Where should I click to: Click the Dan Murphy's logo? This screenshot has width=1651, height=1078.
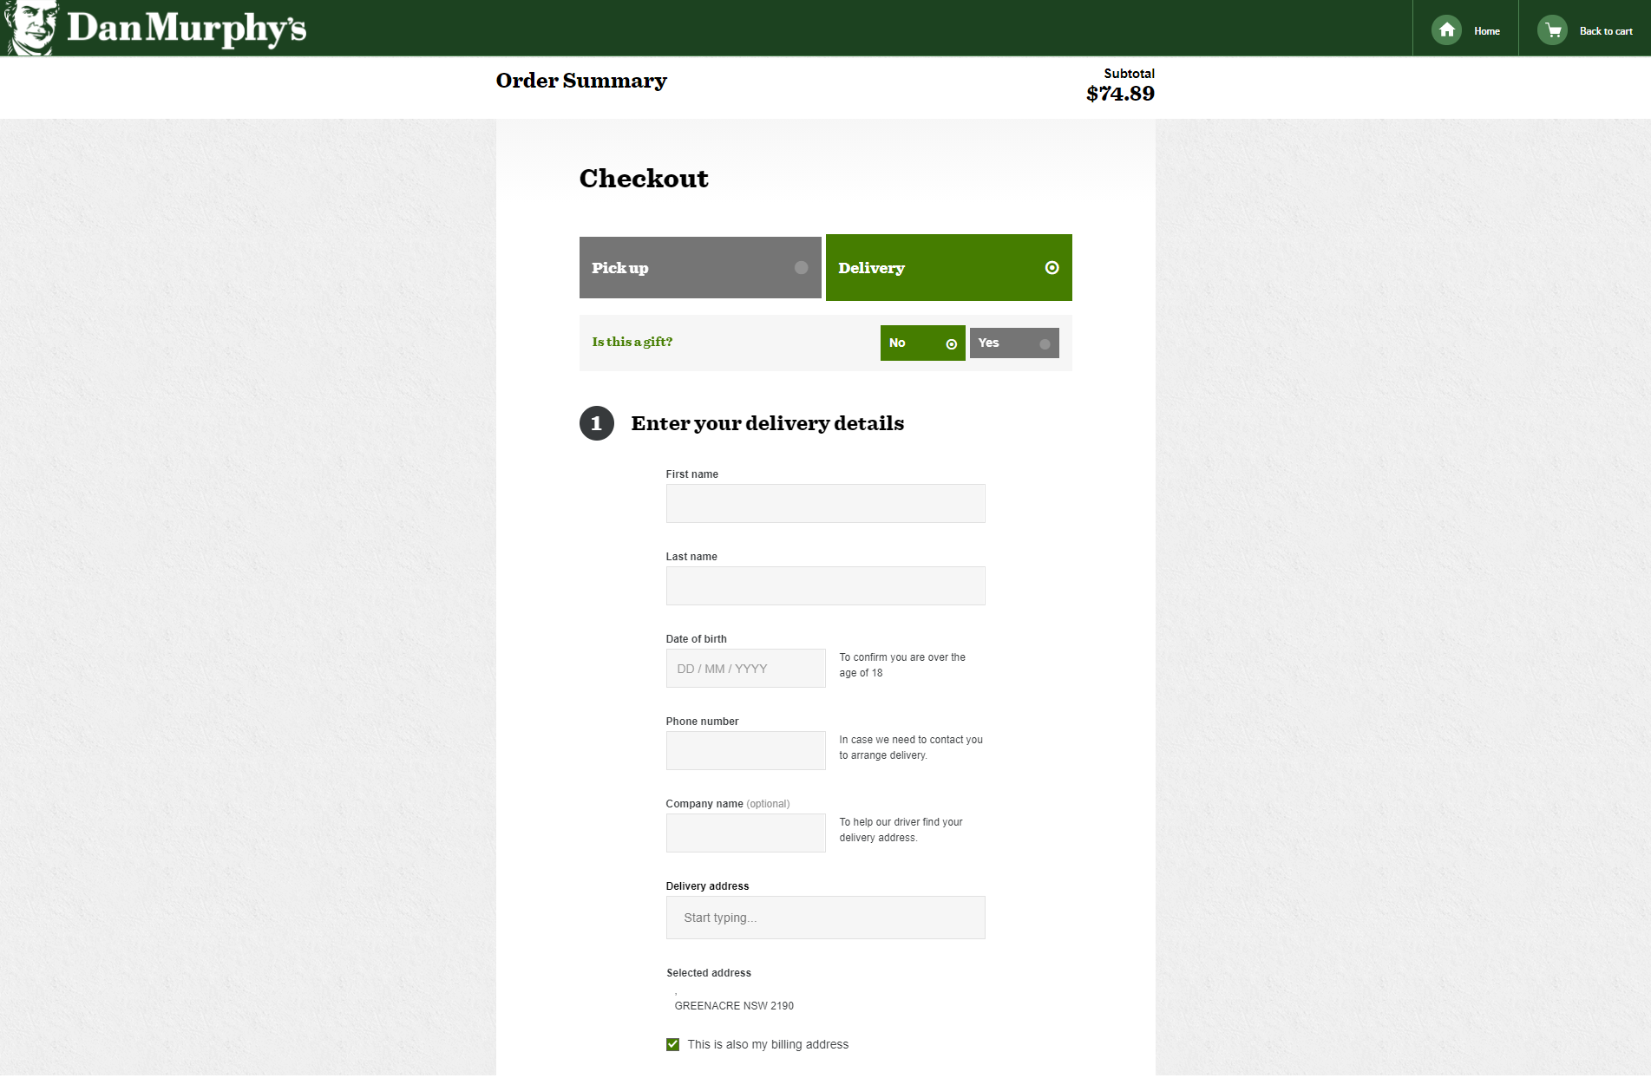tap(156, 28)
